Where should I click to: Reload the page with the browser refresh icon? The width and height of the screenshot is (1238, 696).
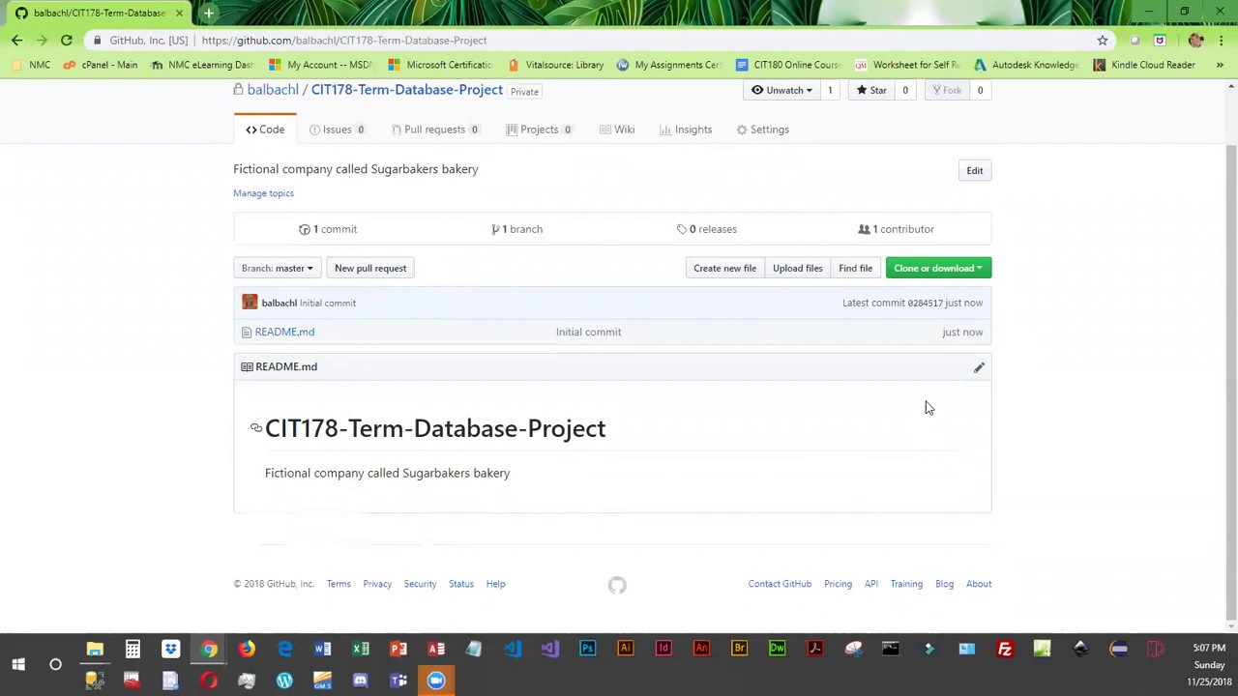66,41
